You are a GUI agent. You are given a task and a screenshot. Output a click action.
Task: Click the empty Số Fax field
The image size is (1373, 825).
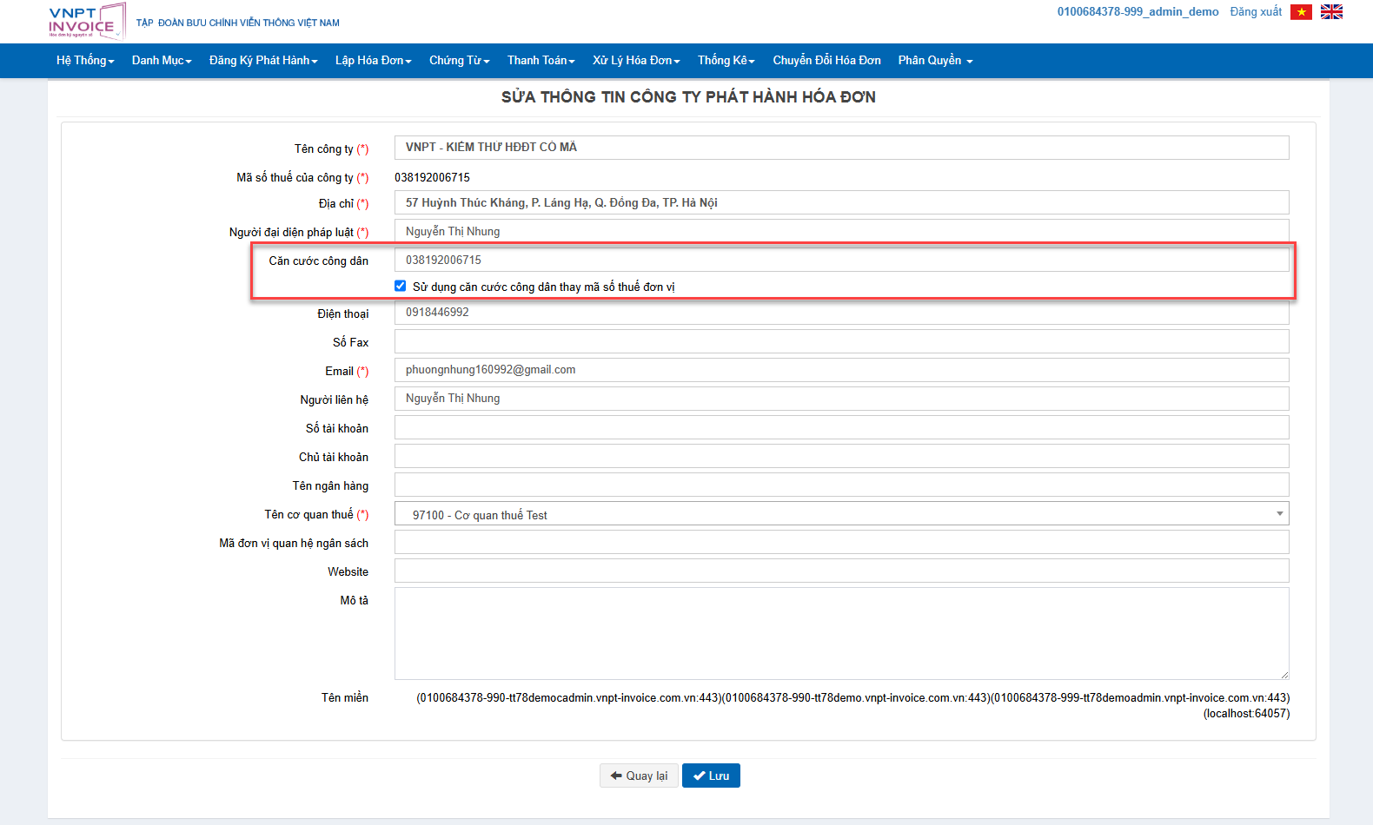pyautogui.click(x=841, y=341)
